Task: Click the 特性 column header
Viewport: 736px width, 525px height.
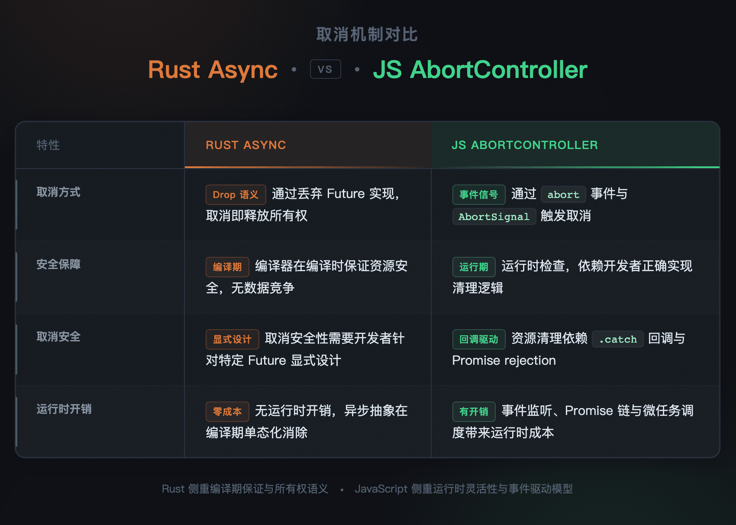Action: point(48,145)
